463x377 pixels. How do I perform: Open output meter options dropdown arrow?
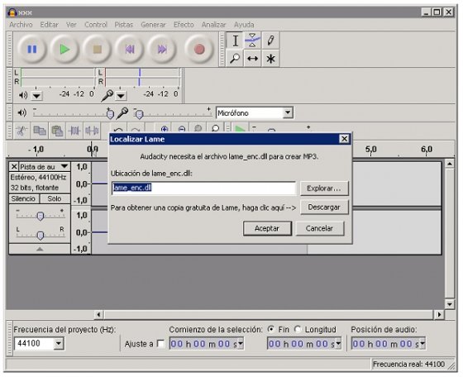click(x=36, y=96)
